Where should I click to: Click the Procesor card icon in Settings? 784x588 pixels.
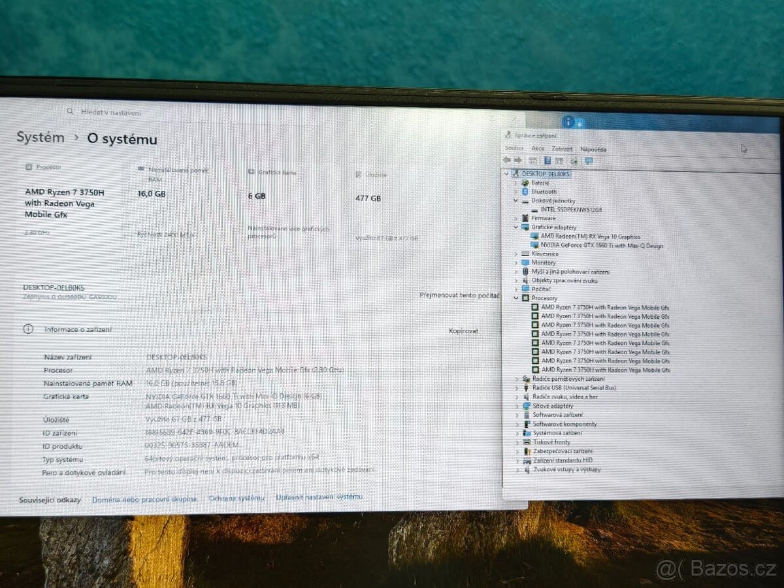click(x=28, y=167)
